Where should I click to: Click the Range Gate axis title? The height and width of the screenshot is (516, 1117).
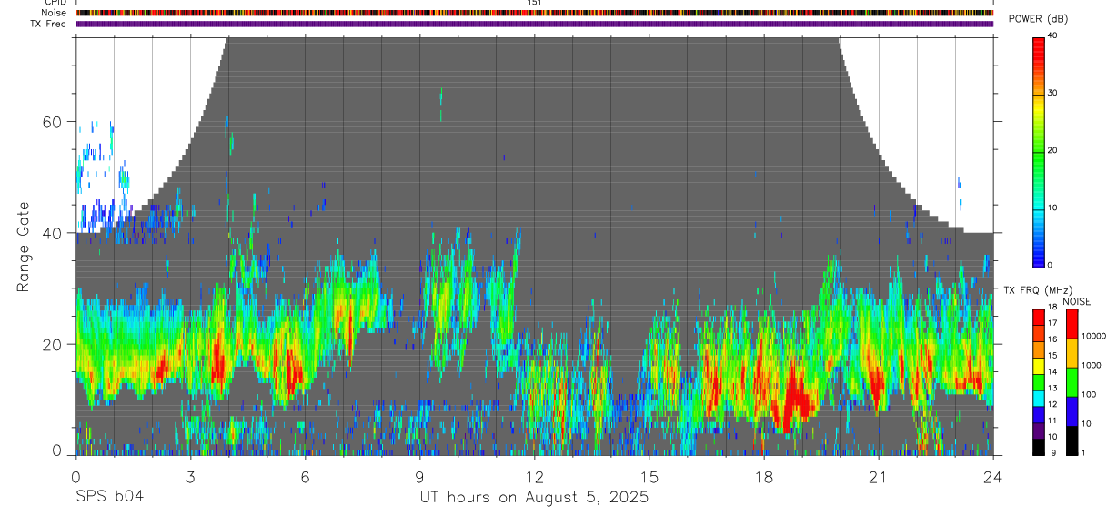click(23, 246)
